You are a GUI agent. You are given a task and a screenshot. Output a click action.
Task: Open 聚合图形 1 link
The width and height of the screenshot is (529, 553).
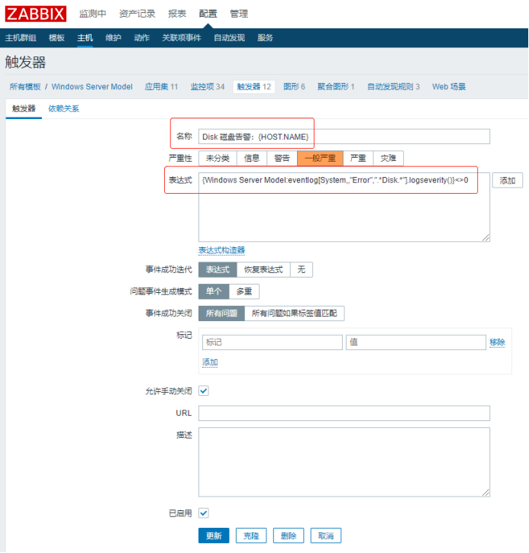pos(336,87)
